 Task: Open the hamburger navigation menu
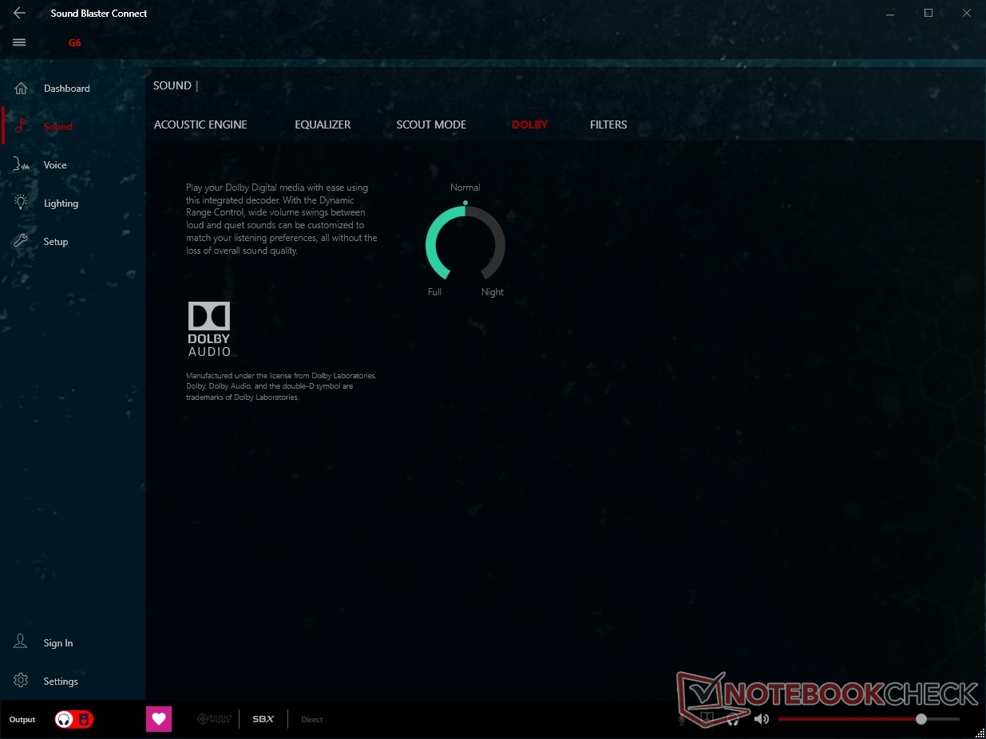click(19, 42)
